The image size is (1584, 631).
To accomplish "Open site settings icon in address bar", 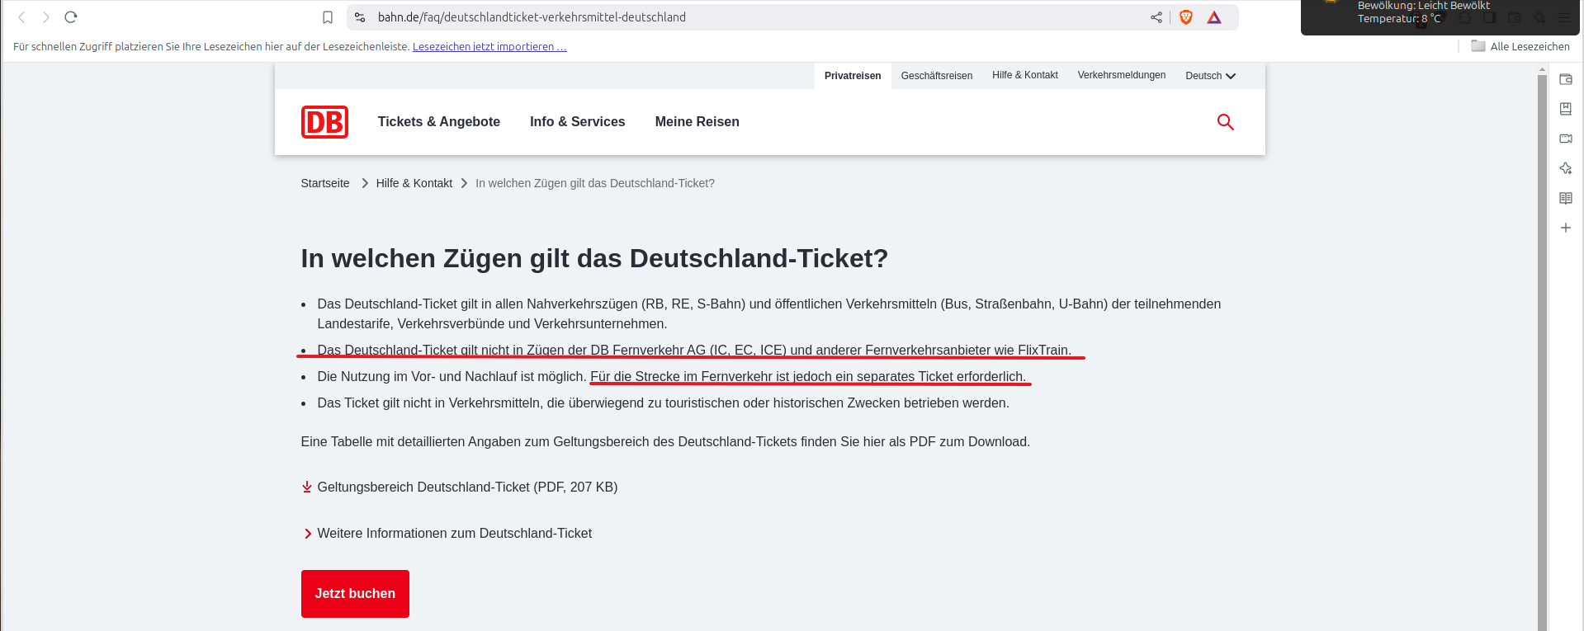I will (360, 17).
